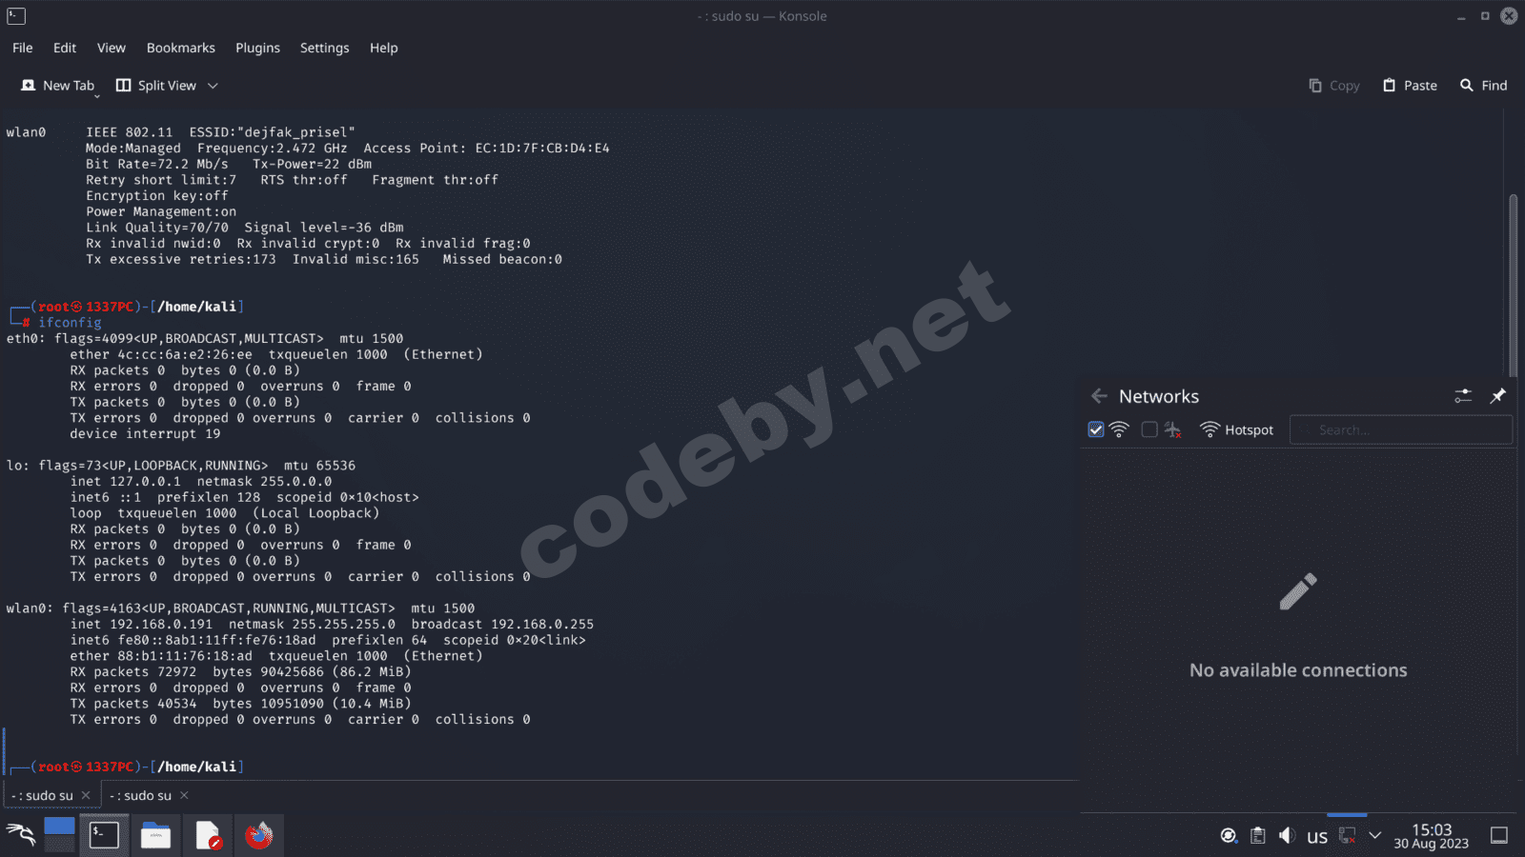
Task: Click the Paste button in the toolbar
Action: point(1410,85)
